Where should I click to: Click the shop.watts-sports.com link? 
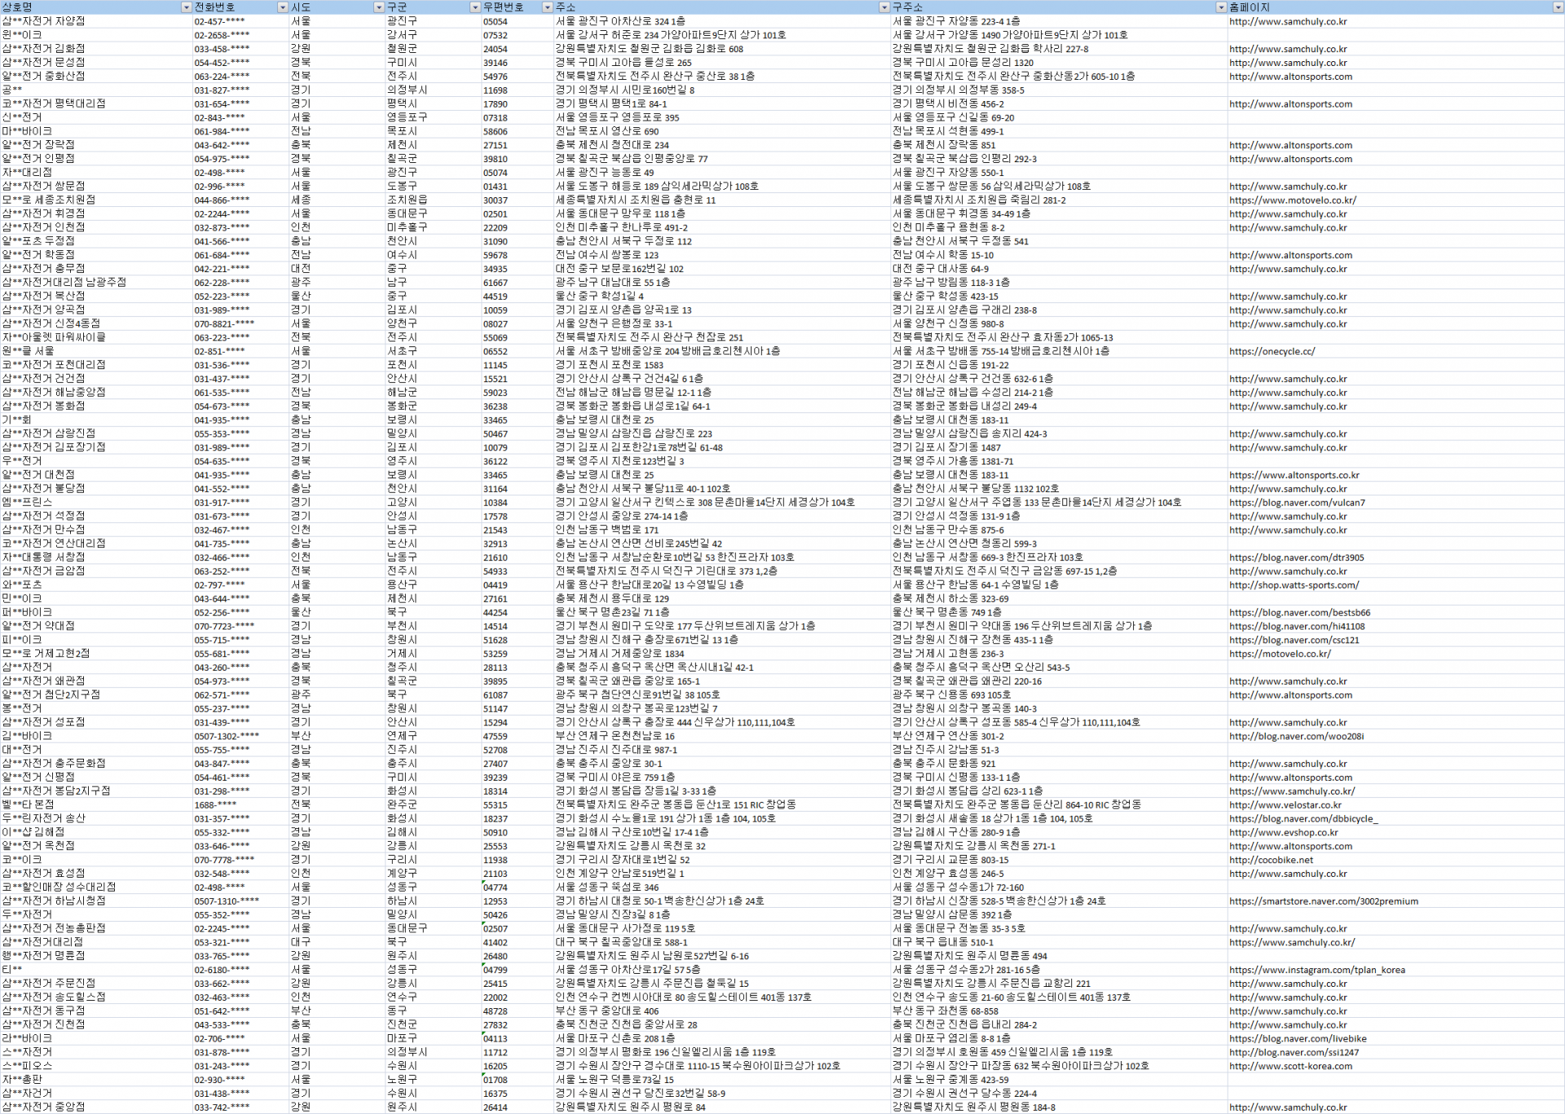tap(1294, 585)
